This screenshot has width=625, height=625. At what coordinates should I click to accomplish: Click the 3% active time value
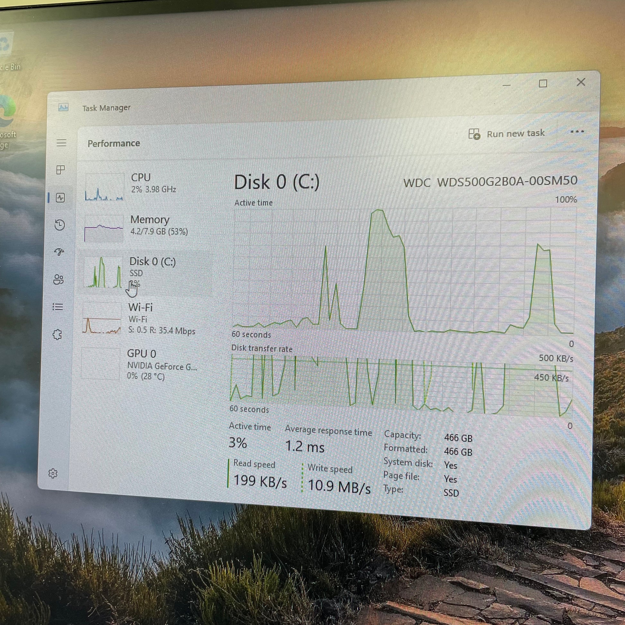tap(238, 442)
